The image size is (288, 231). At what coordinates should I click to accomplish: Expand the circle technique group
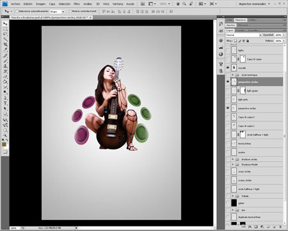point(233,75)
